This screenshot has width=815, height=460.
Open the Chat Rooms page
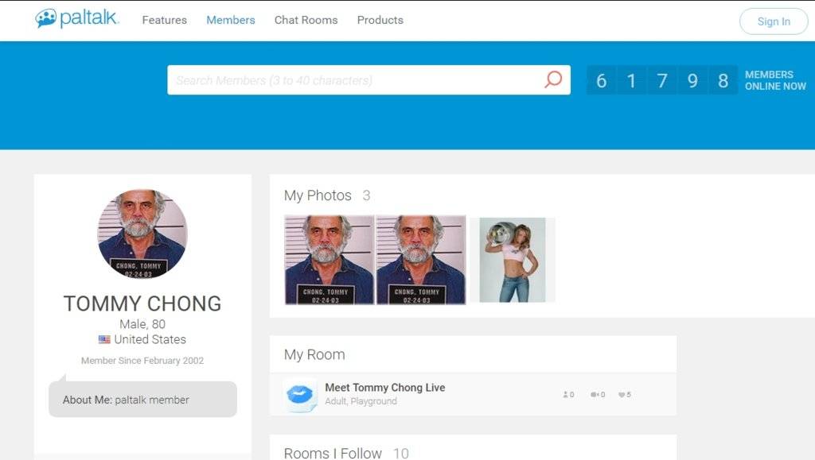tap(306, 20)
